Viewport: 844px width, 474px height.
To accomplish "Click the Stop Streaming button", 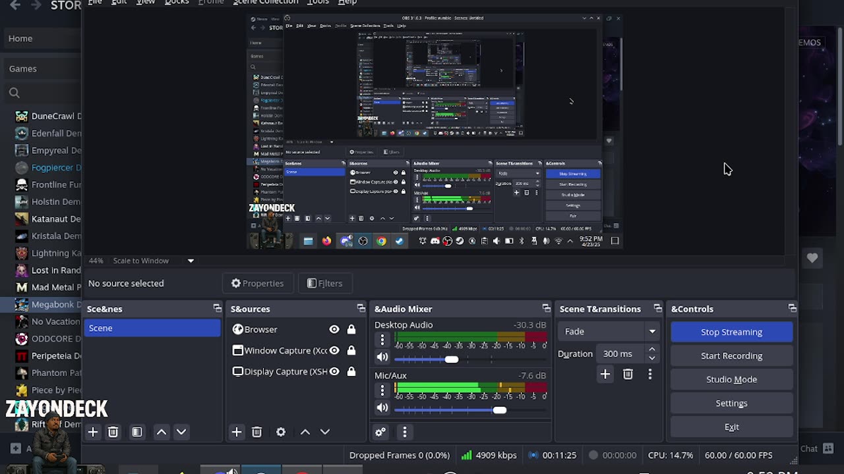I will (731, 332).
